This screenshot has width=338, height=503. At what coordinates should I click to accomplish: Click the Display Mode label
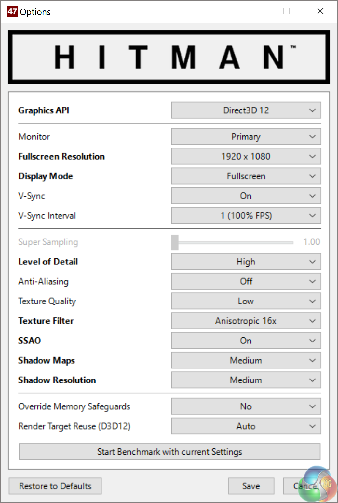click(x=46, y=176)
